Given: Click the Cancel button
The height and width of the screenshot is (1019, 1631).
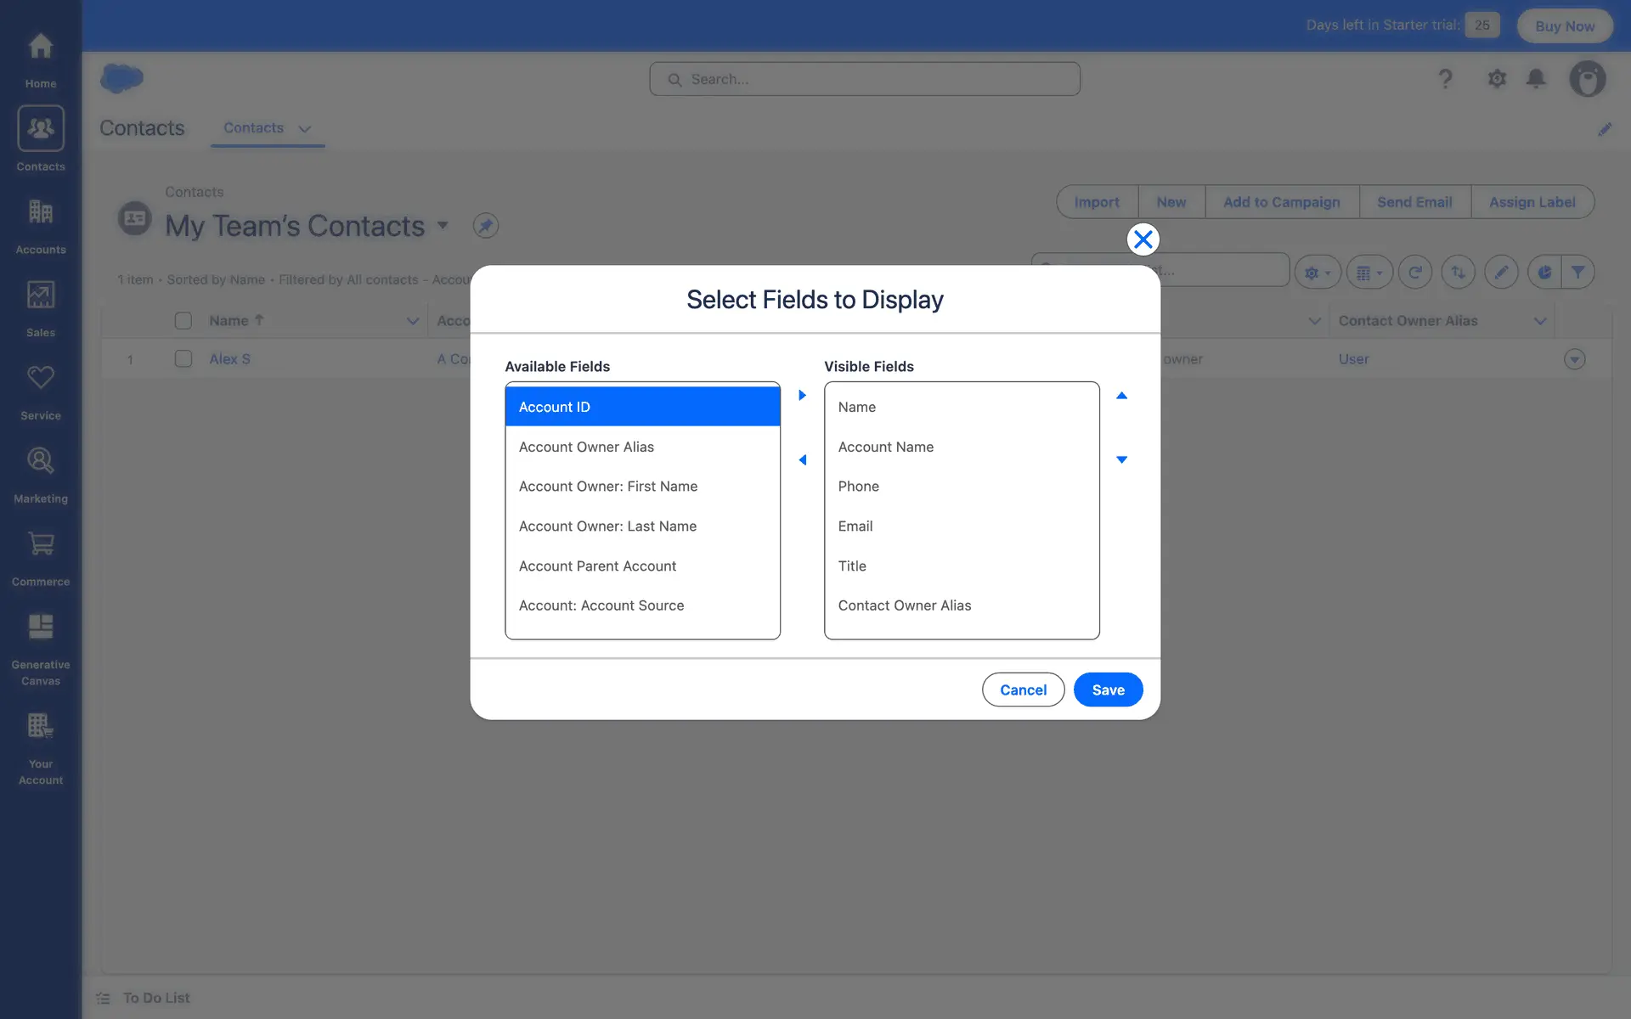Looking at the screenshot, I should tap(1023, 690).
